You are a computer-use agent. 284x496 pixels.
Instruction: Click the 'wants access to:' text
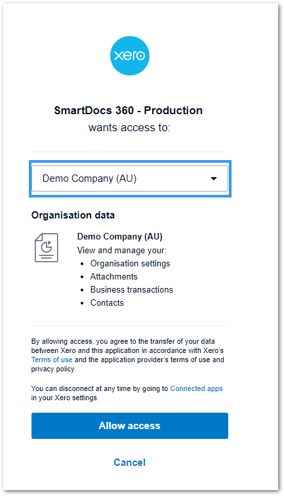tap(129, 127)
